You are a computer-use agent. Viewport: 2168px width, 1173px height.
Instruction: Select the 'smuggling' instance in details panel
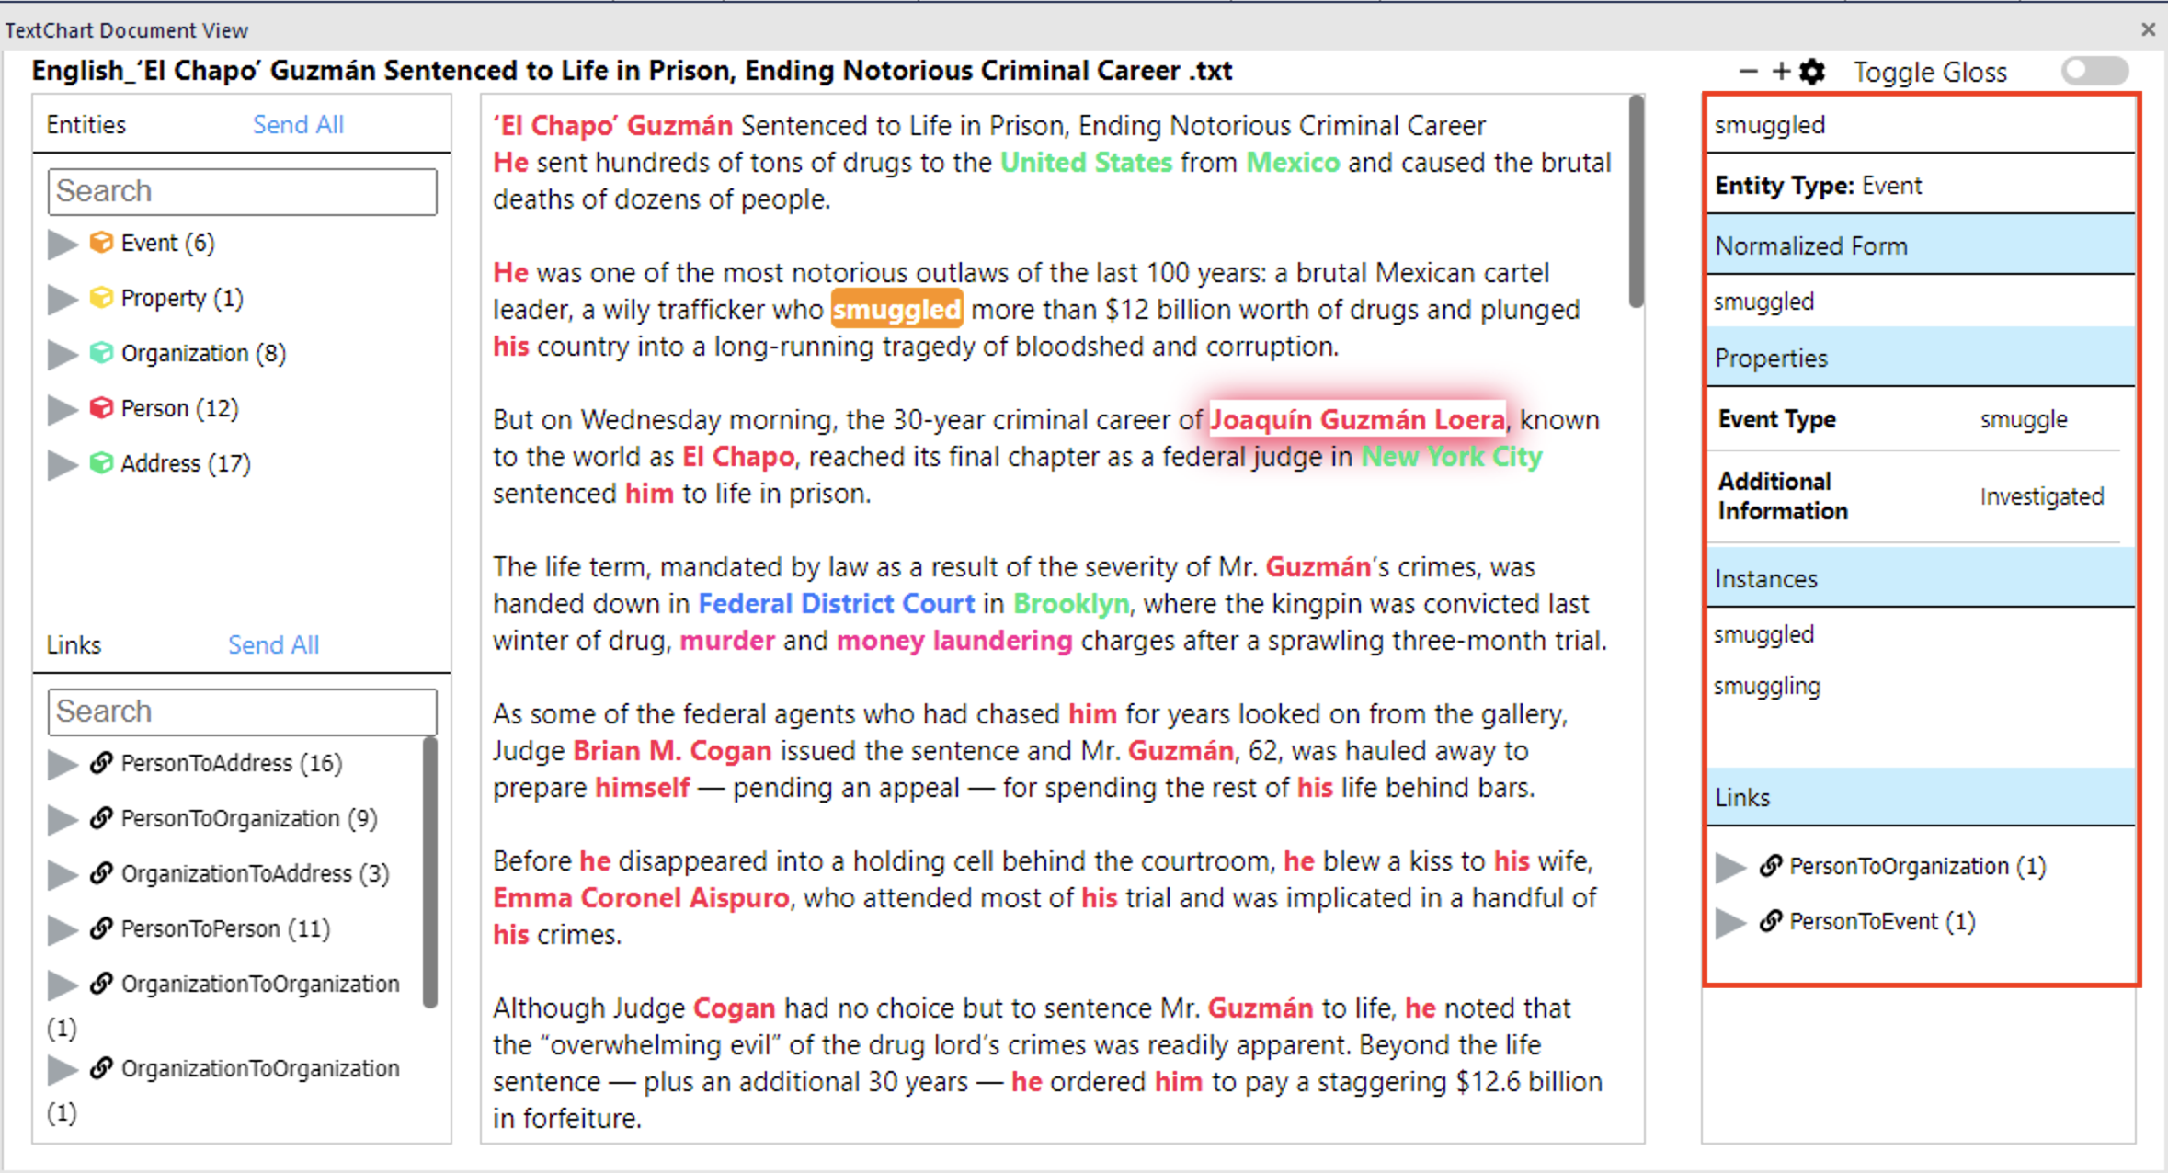tap(1766, 687)
